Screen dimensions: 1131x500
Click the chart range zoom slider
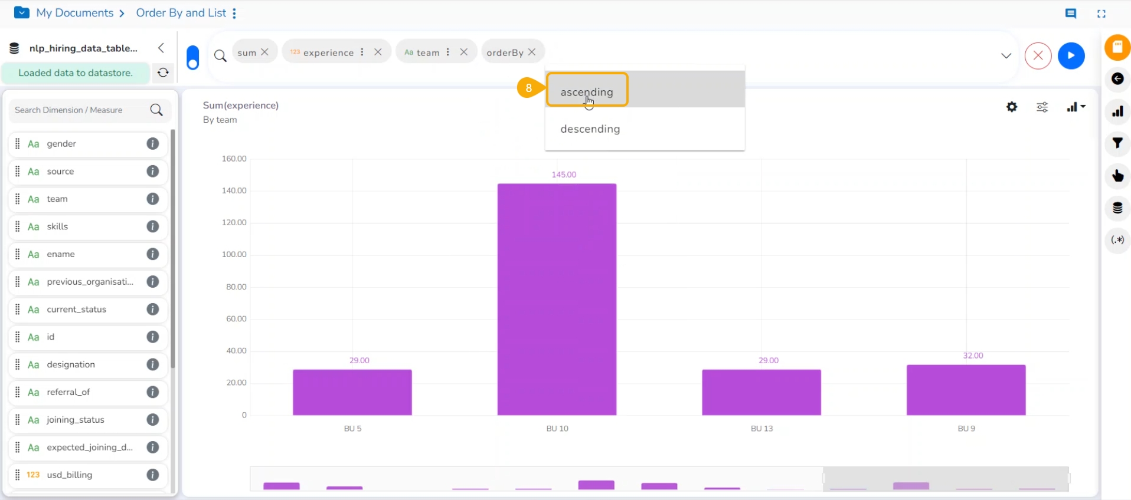click(945, 479)
